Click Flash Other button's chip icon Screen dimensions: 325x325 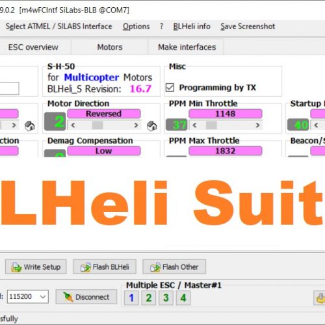point(155,267)
